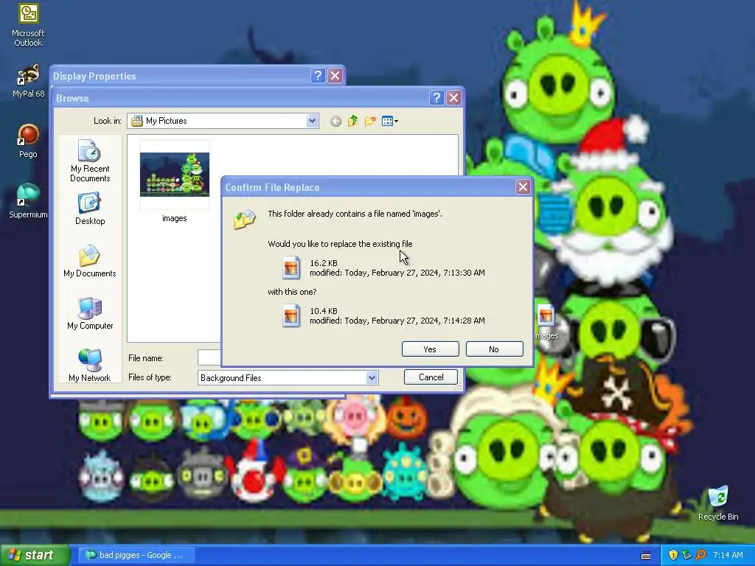Click the taskbar clock showing 7:14 AM
This screenshot has height=566, width=755.
(x=728, y=555)
